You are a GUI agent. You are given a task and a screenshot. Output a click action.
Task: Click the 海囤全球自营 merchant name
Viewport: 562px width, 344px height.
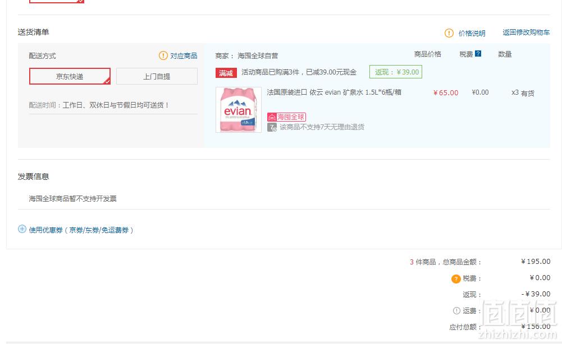(x=258, y=56)
